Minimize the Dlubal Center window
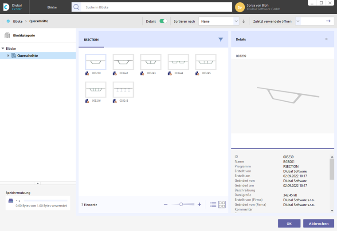 (x=312, y=3)
